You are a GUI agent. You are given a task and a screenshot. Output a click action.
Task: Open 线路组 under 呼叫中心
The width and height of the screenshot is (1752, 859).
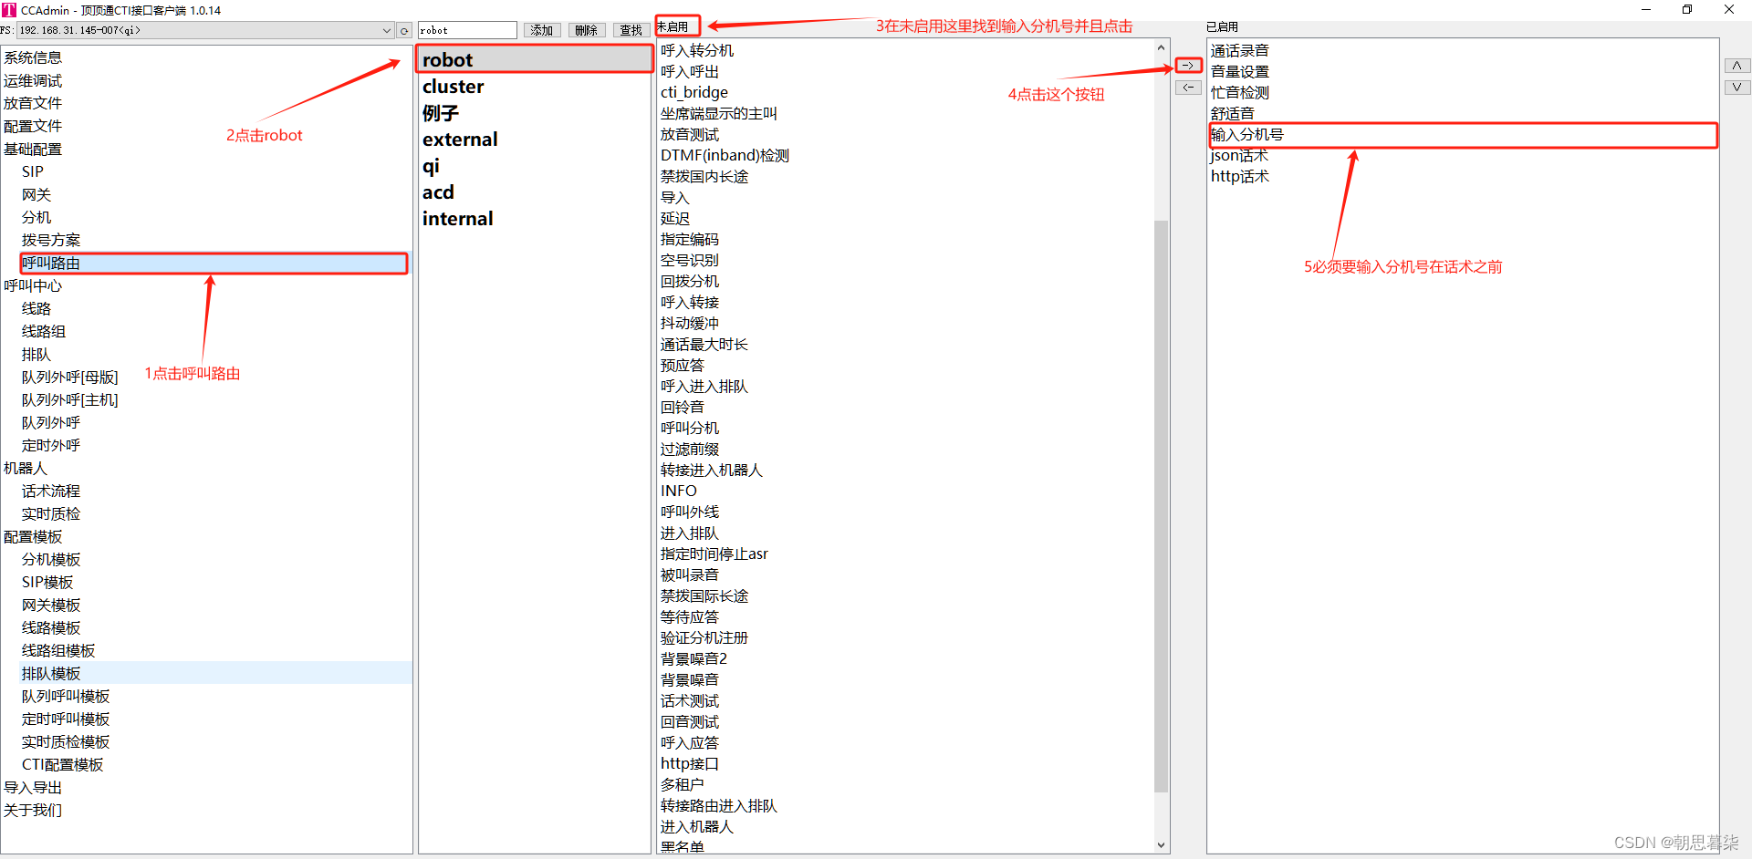[44, 332]
